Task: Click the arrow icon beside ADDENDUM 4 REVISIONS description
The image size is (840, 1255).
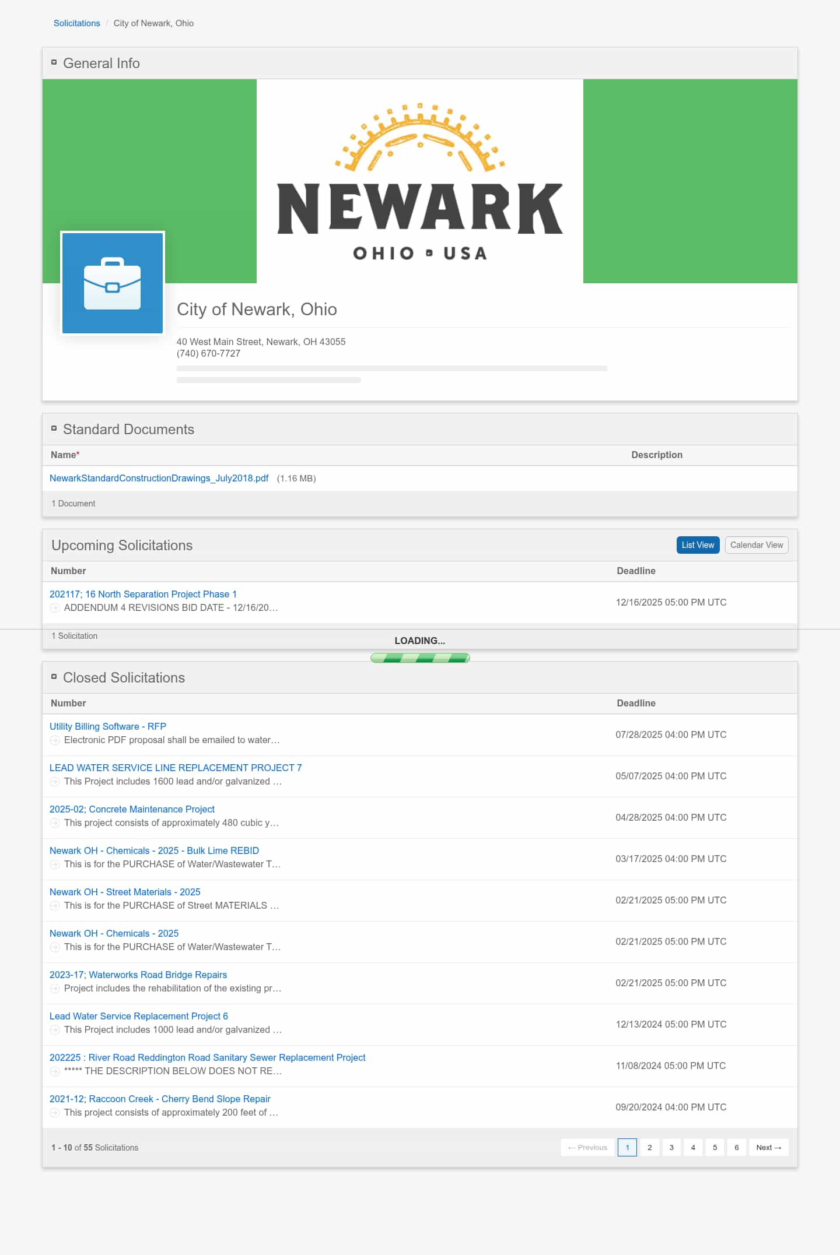Action: pyautogui.click(x=55, y=608)
